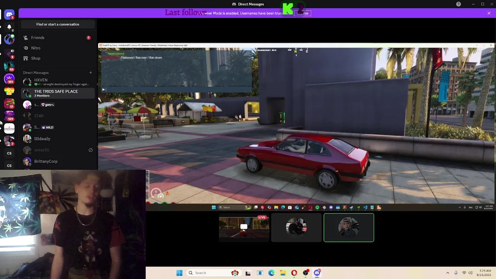The width and height of the screenshot is (496, 279).
Task: Click Find or start a conversation field
Action: 58,24
